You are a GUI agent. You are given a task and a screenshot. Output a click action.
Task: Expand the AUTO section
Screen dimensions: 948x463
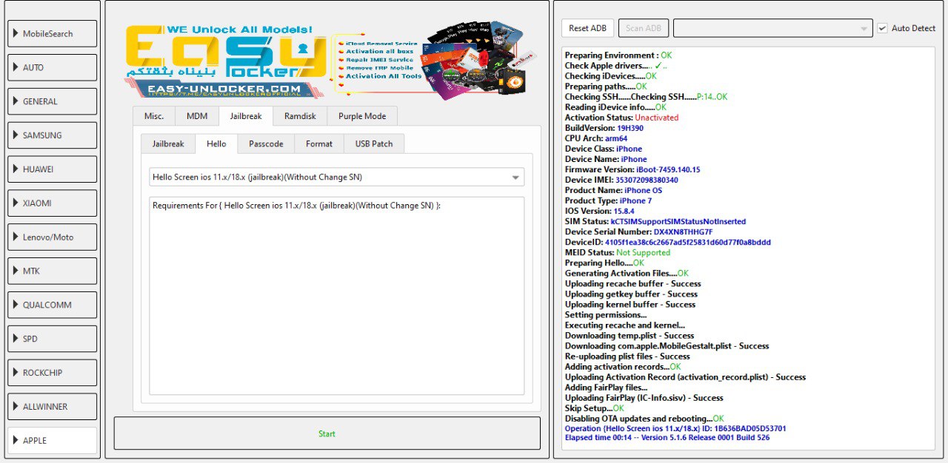[x=53, y=67]
